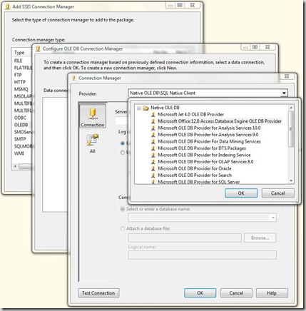This screenshot has width=306, height=311.
Task: Choose Microsoft Office 12.0 Access Database Engine provider
Action: [220, 121]
